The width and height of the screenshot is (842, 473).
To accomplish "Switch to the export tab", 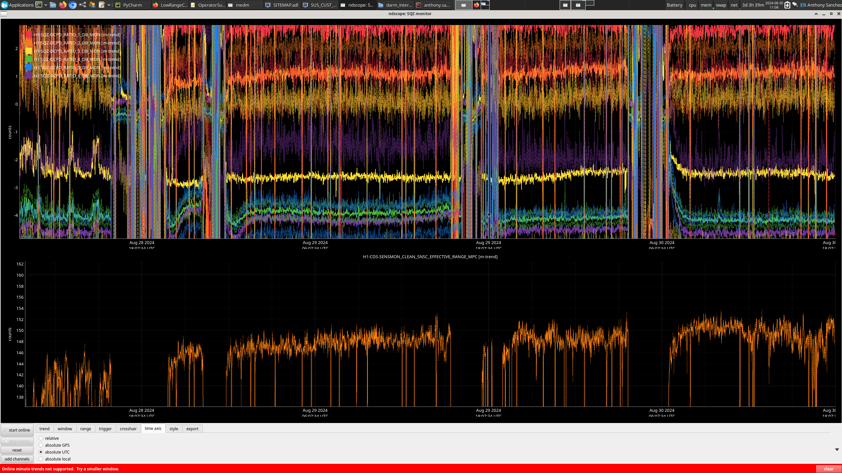I will [x=192, y=429].
